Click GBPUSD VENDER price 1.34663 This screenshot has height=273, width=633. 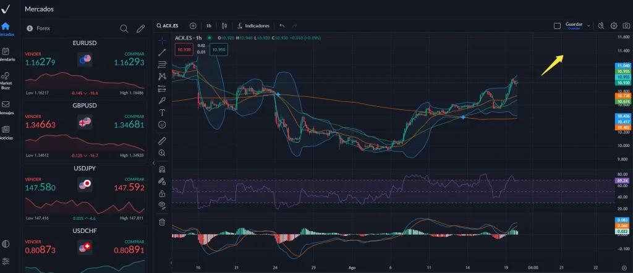(x=40, y=125)
